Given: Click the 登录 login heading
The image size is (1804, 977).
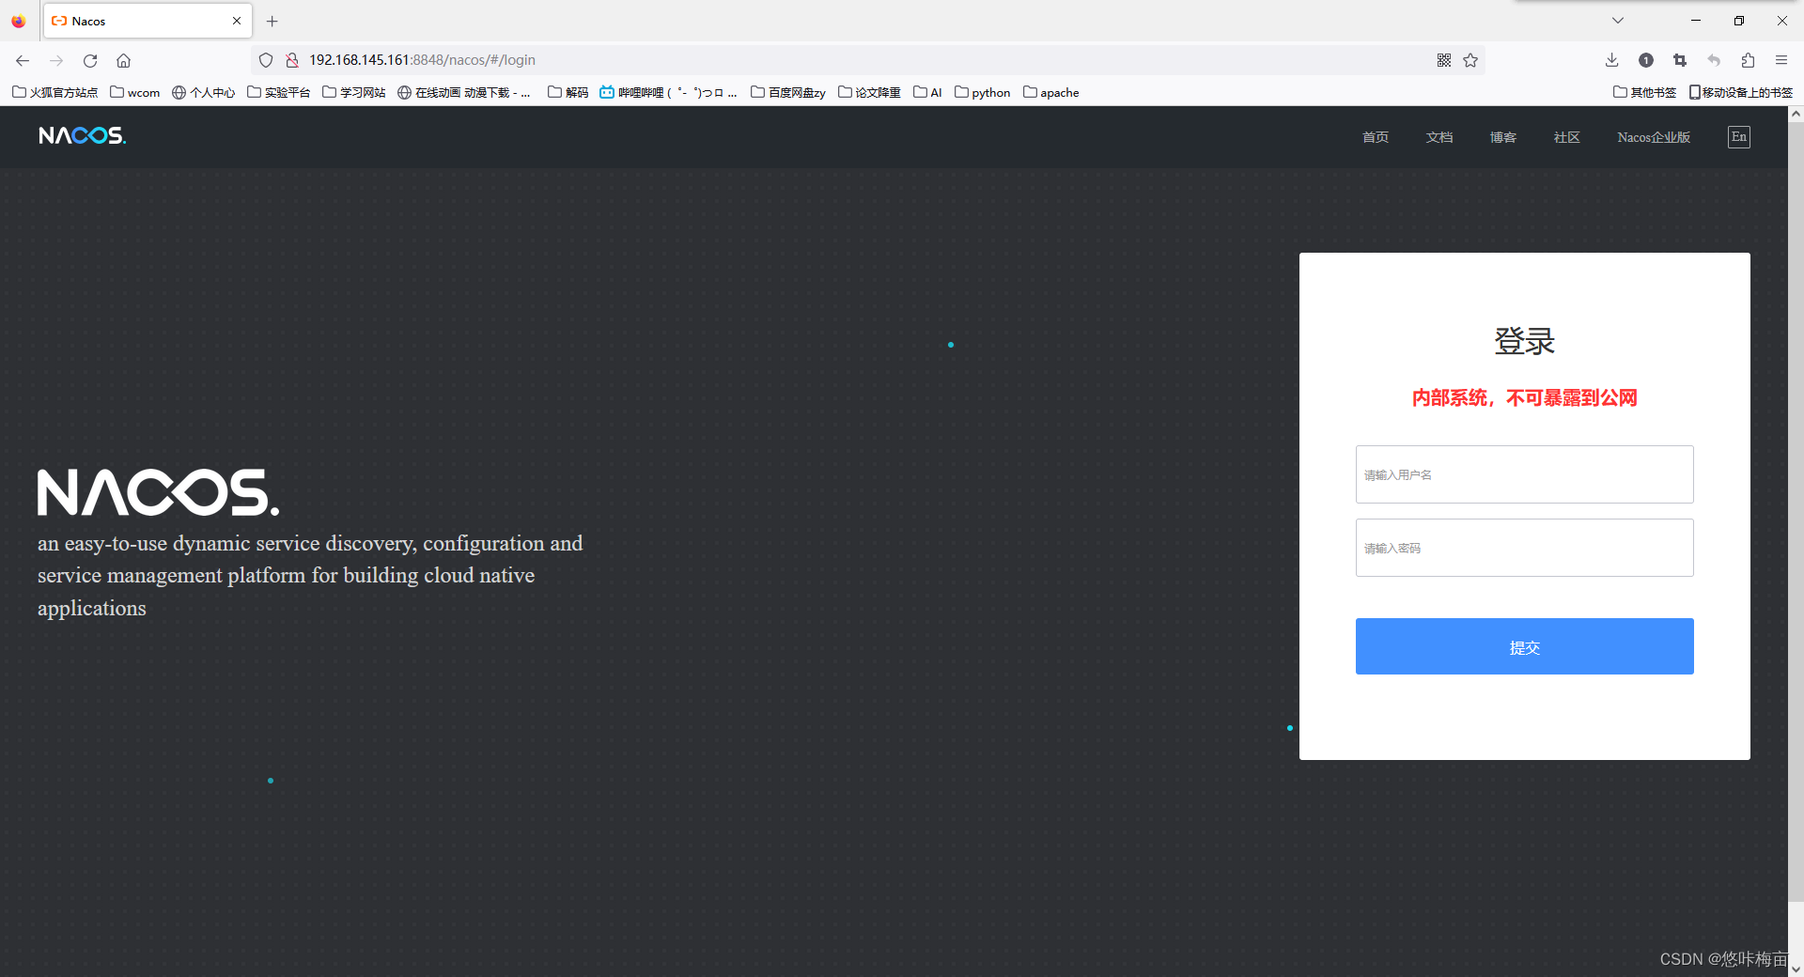Looking at the screenshot, I should click(1524, 341).
